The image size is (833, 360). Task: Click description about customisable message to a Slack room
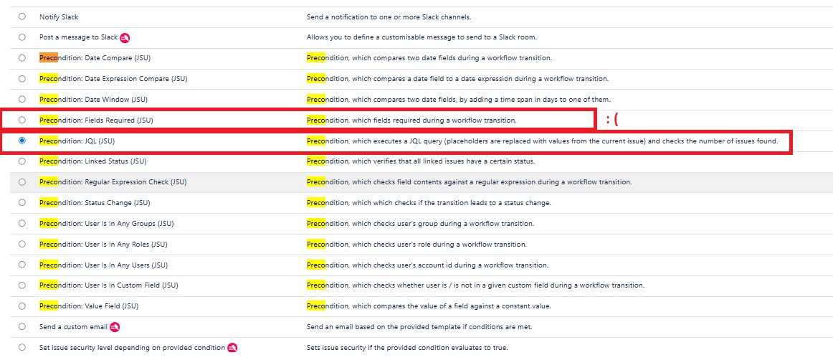(x=422, y=38)
